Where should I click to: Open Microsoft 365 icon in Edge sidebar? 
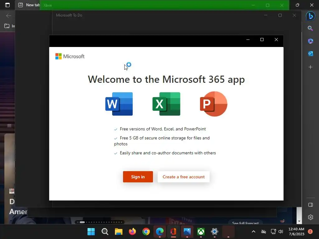(311, 41)
